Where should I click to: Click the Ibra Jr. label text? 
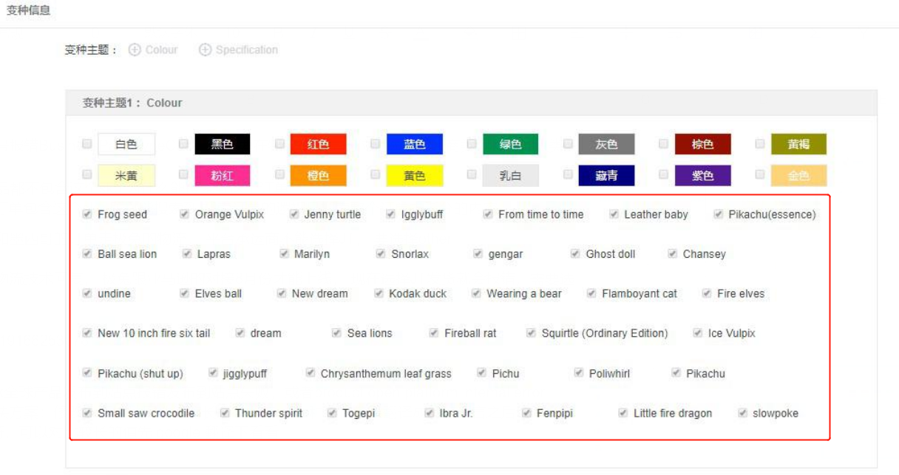(x=456, y=414)
